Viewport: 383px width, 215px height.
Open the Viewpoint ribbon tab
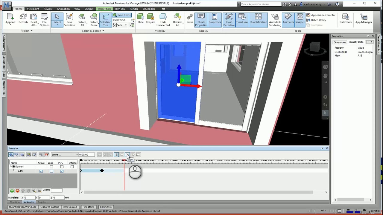tap(33, 9)
